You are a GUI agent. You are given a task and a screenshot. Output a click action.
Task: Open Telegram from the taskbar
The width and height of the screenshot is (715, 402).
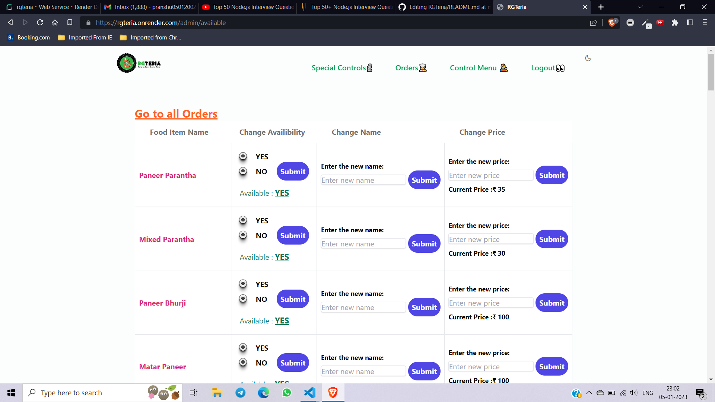point(240,392)
